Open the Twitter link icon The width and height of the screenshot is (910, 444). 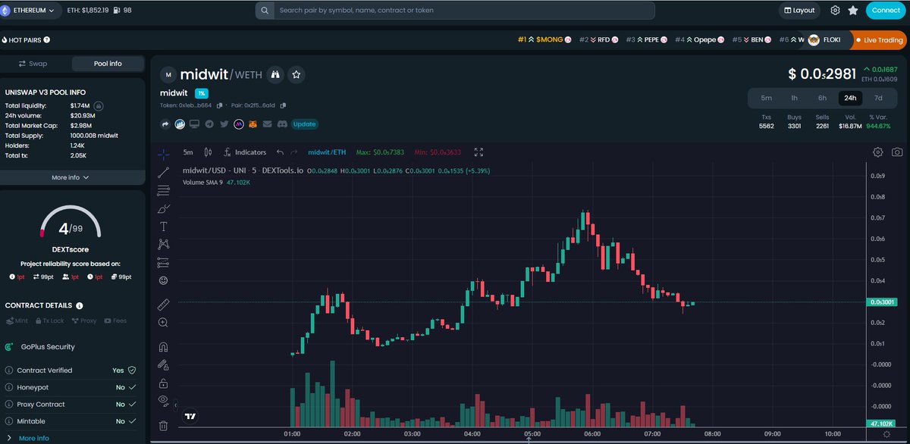tap(224, 124)
